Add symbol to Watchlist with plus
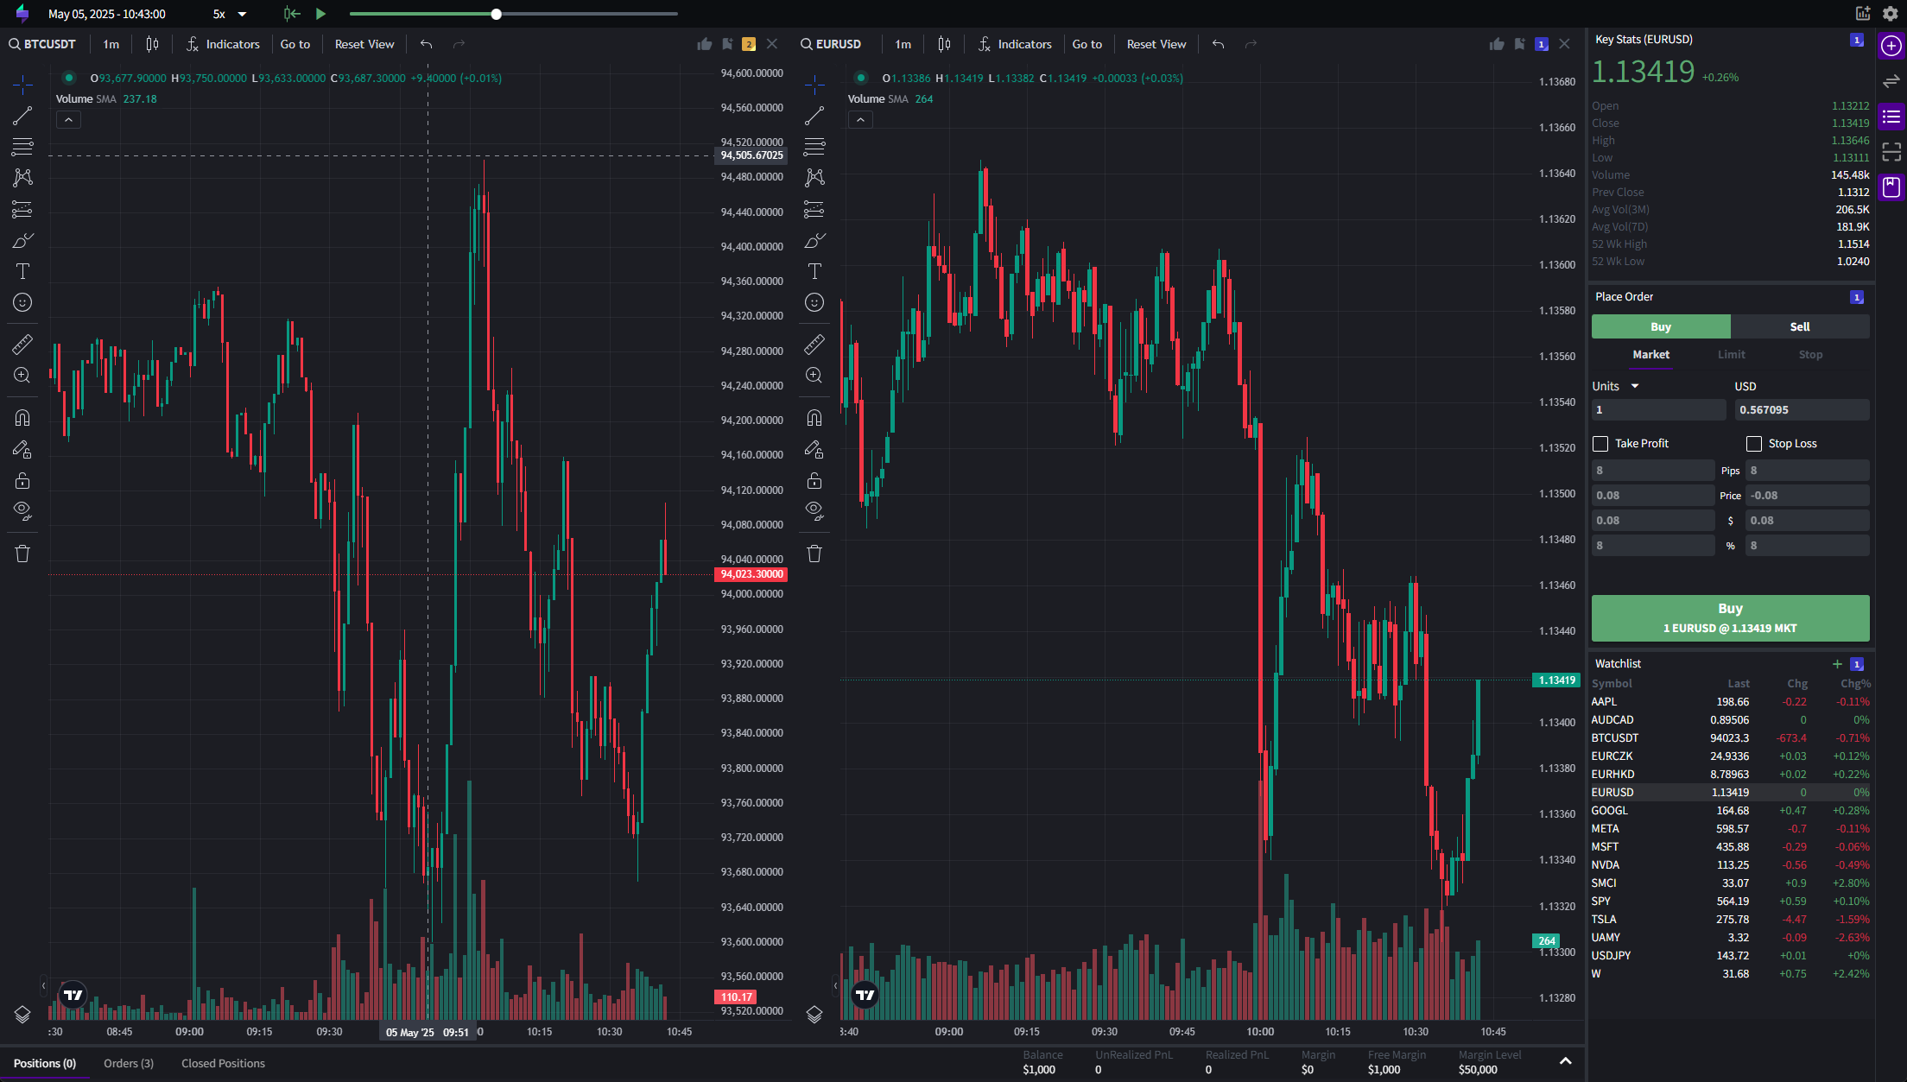The image size is (1907, 1082). (x=1837, y=663)
